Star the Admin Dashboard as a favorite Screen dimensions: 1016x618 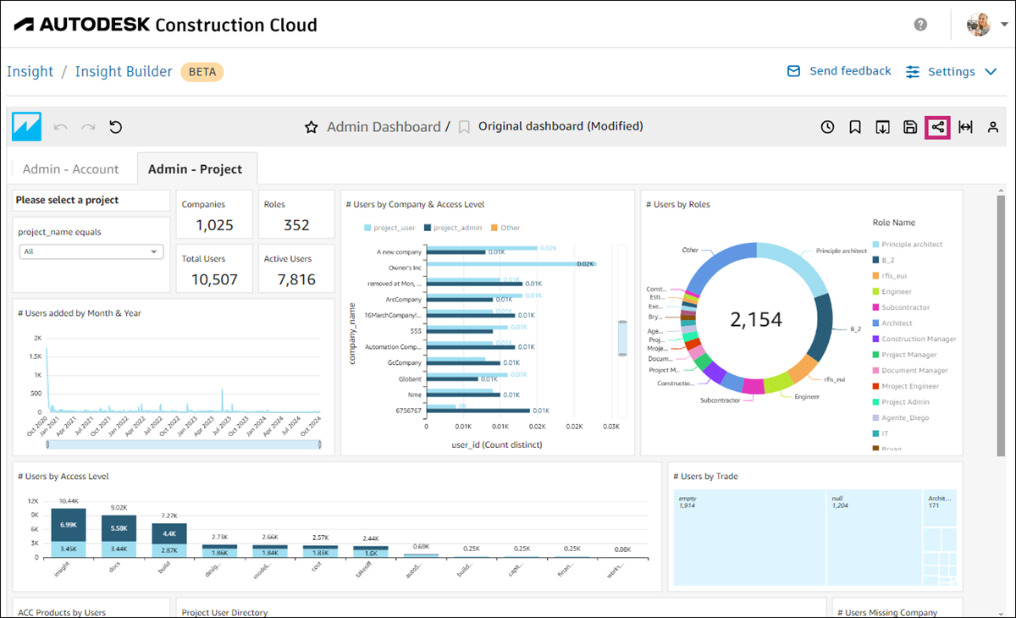[311, 127]
